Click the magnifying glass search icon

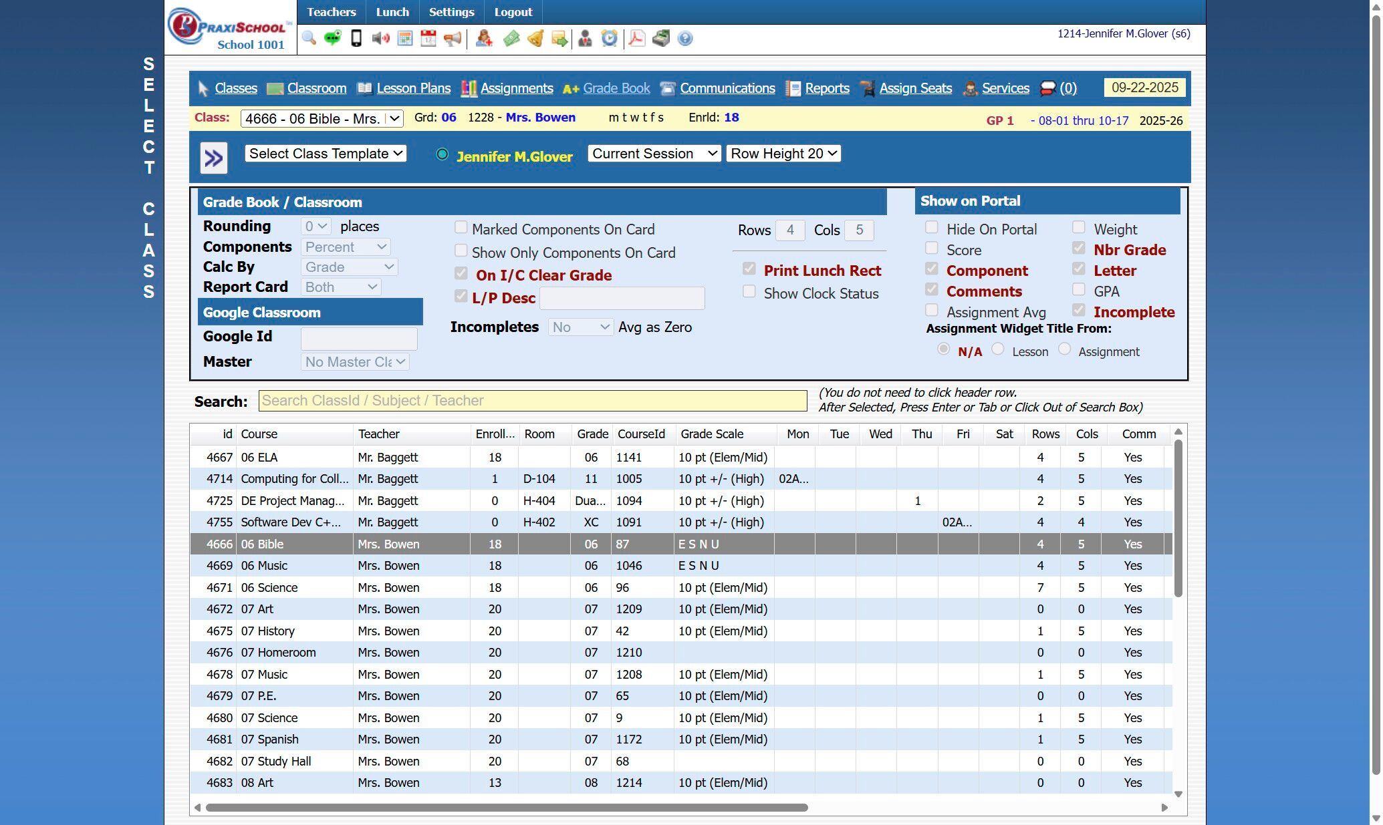tap(309, 38)
